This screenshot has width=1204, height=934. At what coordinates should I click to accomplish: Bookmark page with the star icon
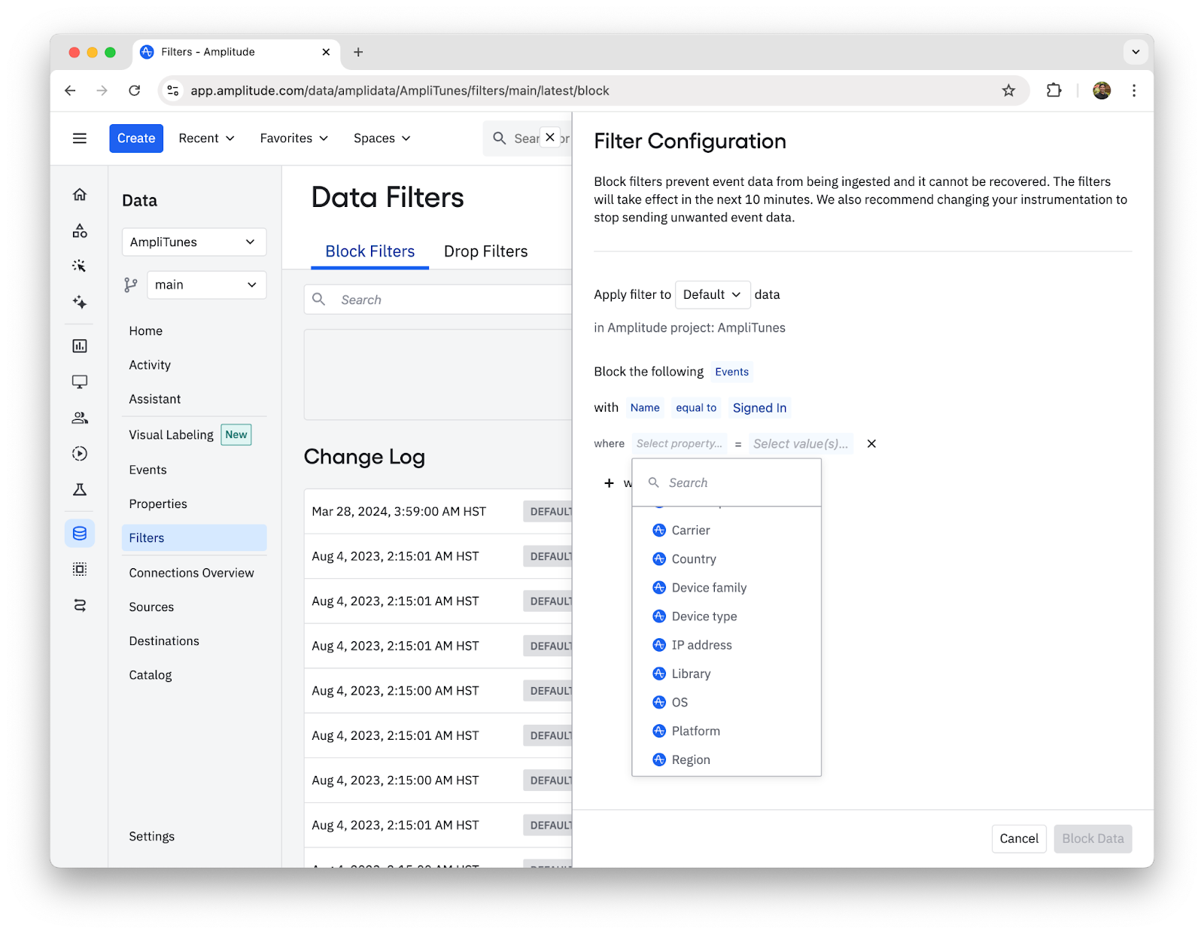pos(1008,91)
